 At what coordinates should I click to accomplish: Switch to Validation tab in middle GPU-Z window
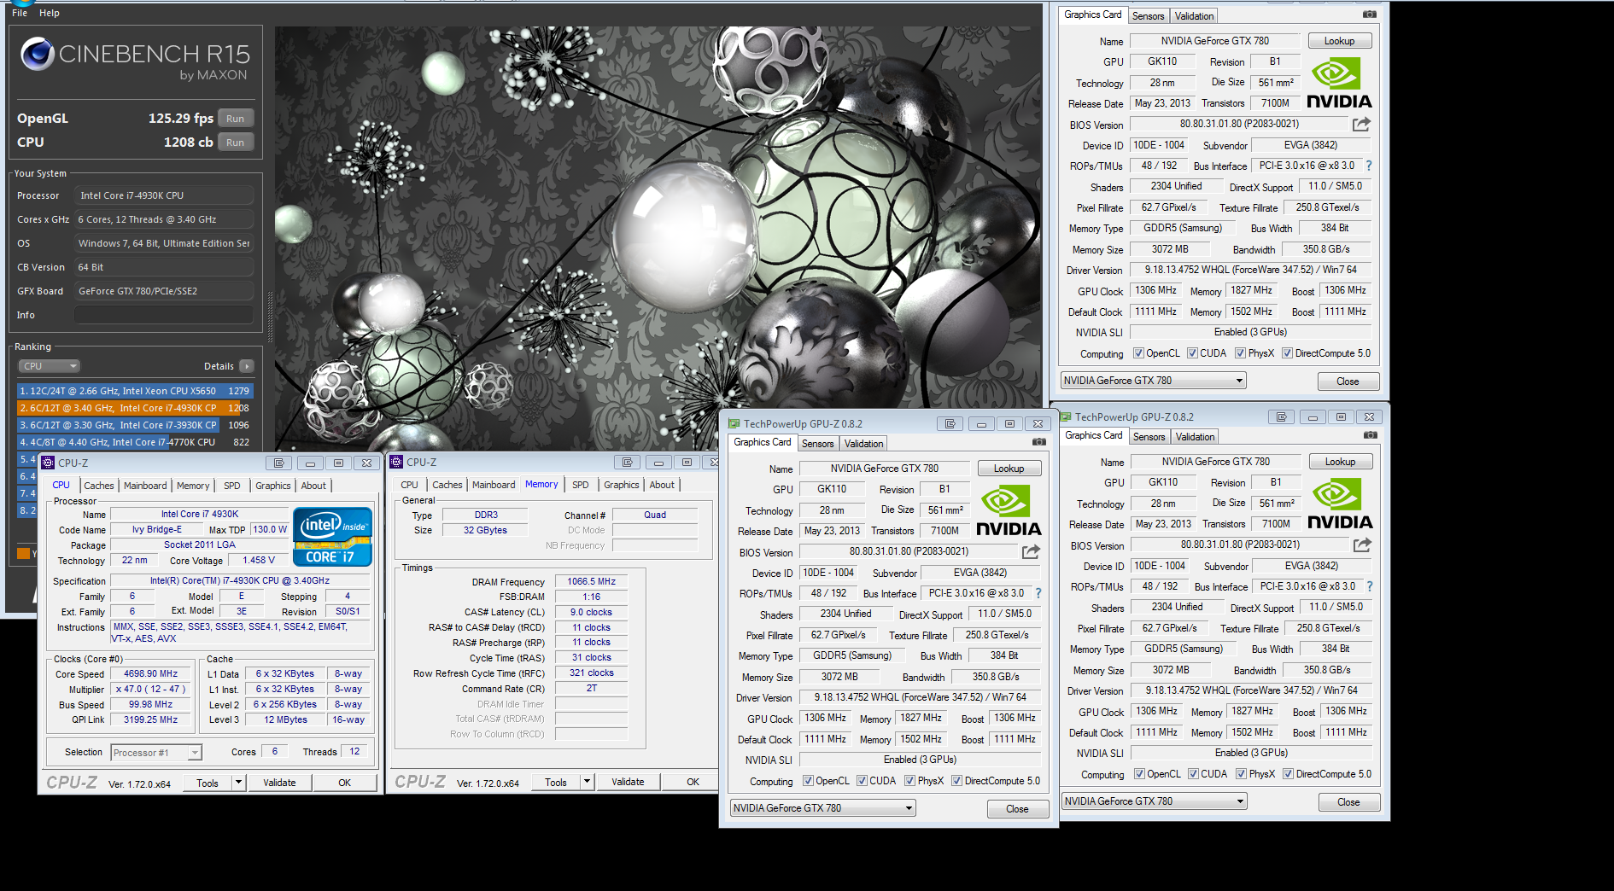(x=863, y=444)
